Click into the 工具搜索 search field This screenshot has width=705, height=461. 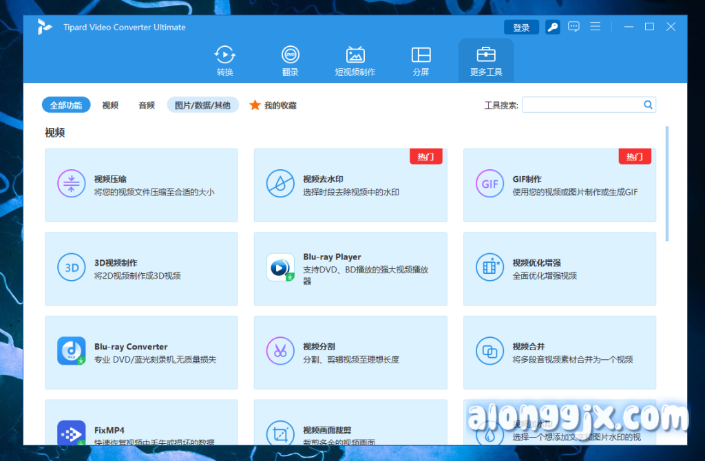click(581, 105)
